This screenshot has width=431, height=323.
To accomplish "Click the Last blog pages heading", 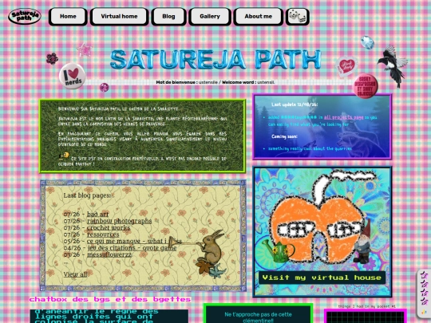I will 87,195.
